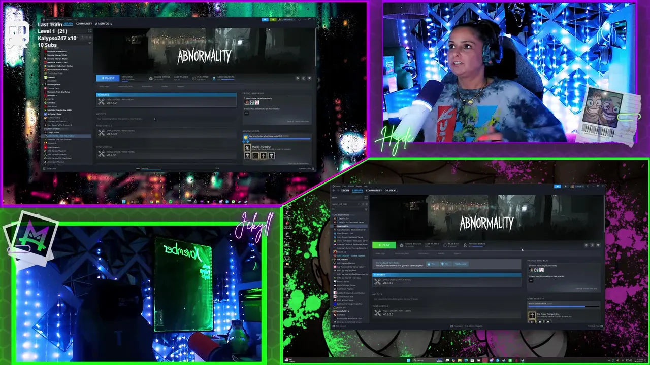The image size is (650, 365).
Task: Click the heart favorite icon in Dr.Jekyll's game page
Action: click(x=598, y=245)
